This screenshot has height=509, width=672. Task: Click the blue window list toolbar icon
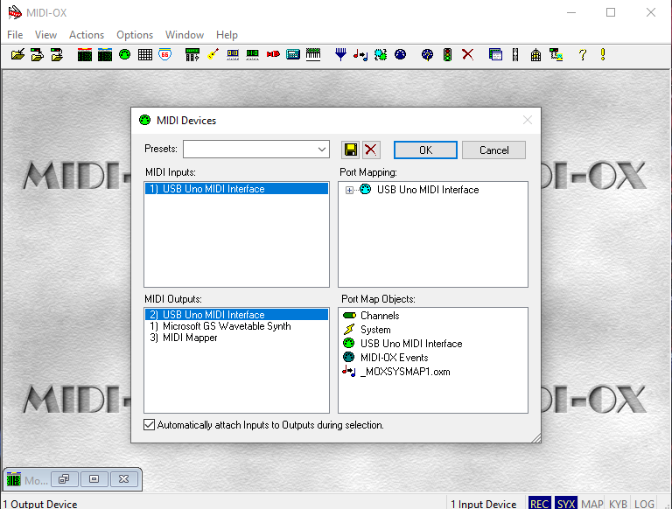pyautogui.click(x=495, y=55)
